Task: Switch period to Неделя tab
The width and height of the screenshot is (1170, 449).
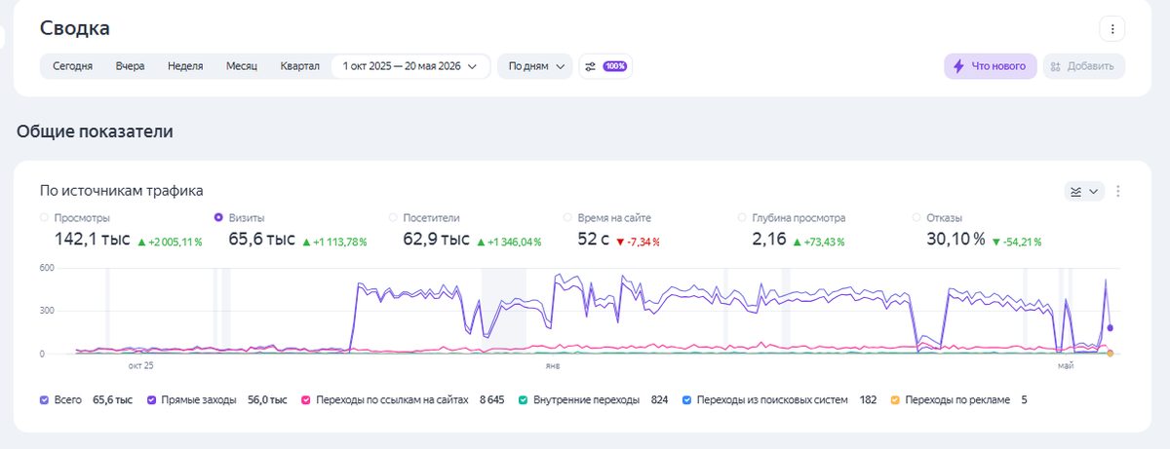Action: [x=185, y=66]
